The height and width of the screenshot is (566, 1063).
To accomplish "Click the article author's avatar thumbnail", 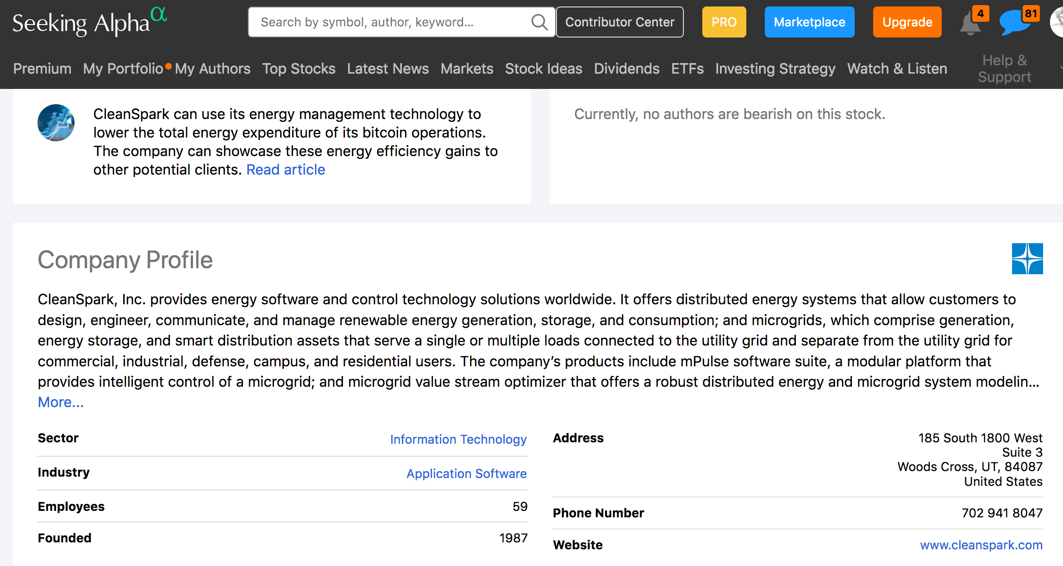I will 56,123.
